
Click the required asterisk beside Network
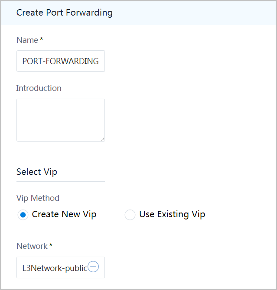click(x=51, y=245)
